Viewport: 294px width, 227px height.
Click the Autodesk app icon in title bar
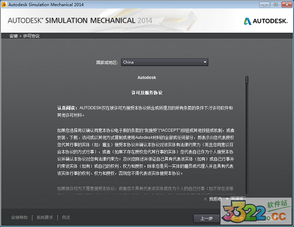[4, 4]
